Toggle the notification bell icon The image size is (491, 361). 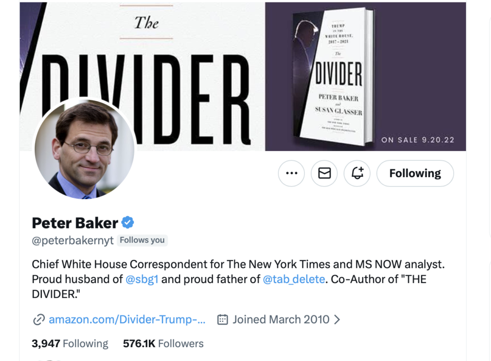[357, 173]
